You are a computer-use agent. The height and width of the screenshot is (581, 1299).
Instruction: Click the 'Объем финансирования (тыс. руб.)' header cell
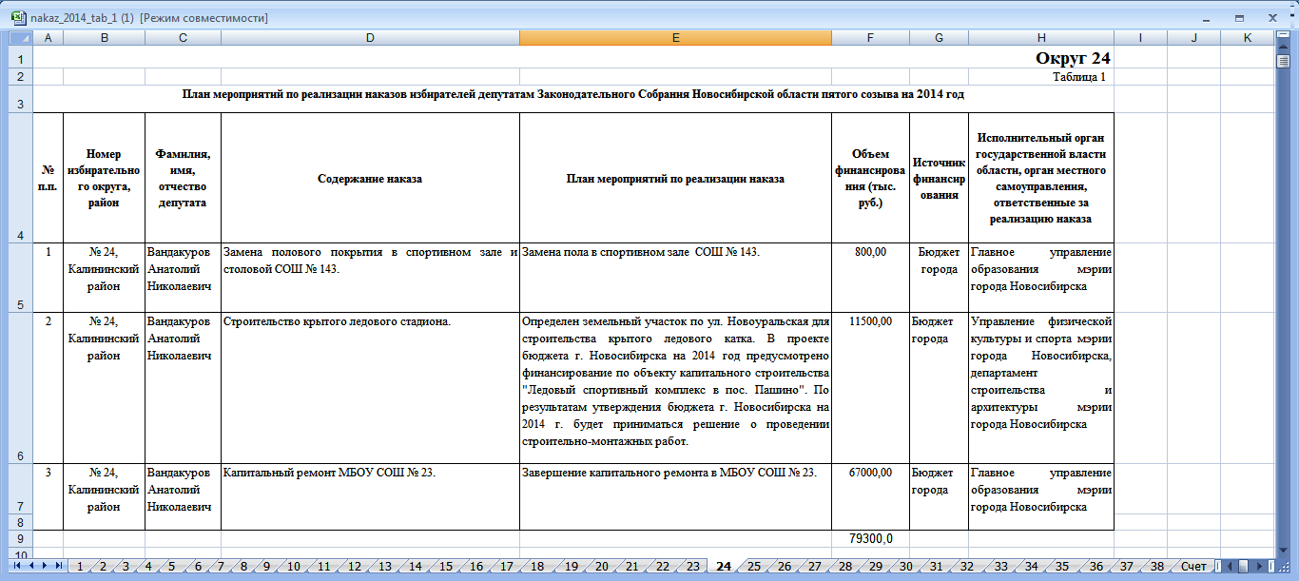pyautogui.click(x=870, y=179)
